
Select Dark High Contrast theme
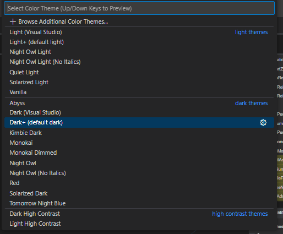[139, 214]
